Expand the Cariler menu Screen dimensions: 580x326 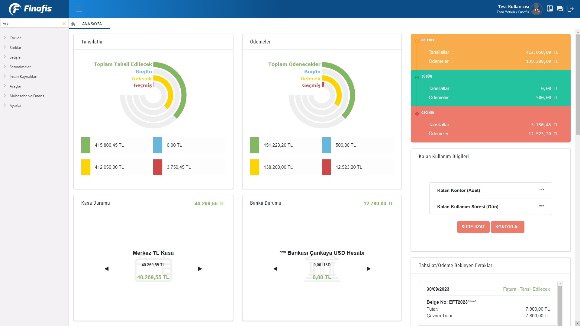[15, 38]
